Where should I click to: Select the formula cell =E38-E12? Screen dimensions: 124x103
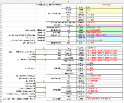[104, 38]
